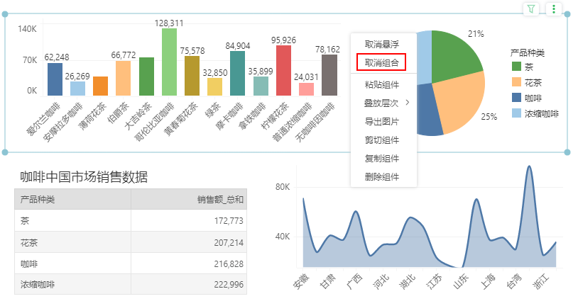Expand the 叠放层次 submenu arrow
This screenshot has height=306, width=578.
(408, 103)
